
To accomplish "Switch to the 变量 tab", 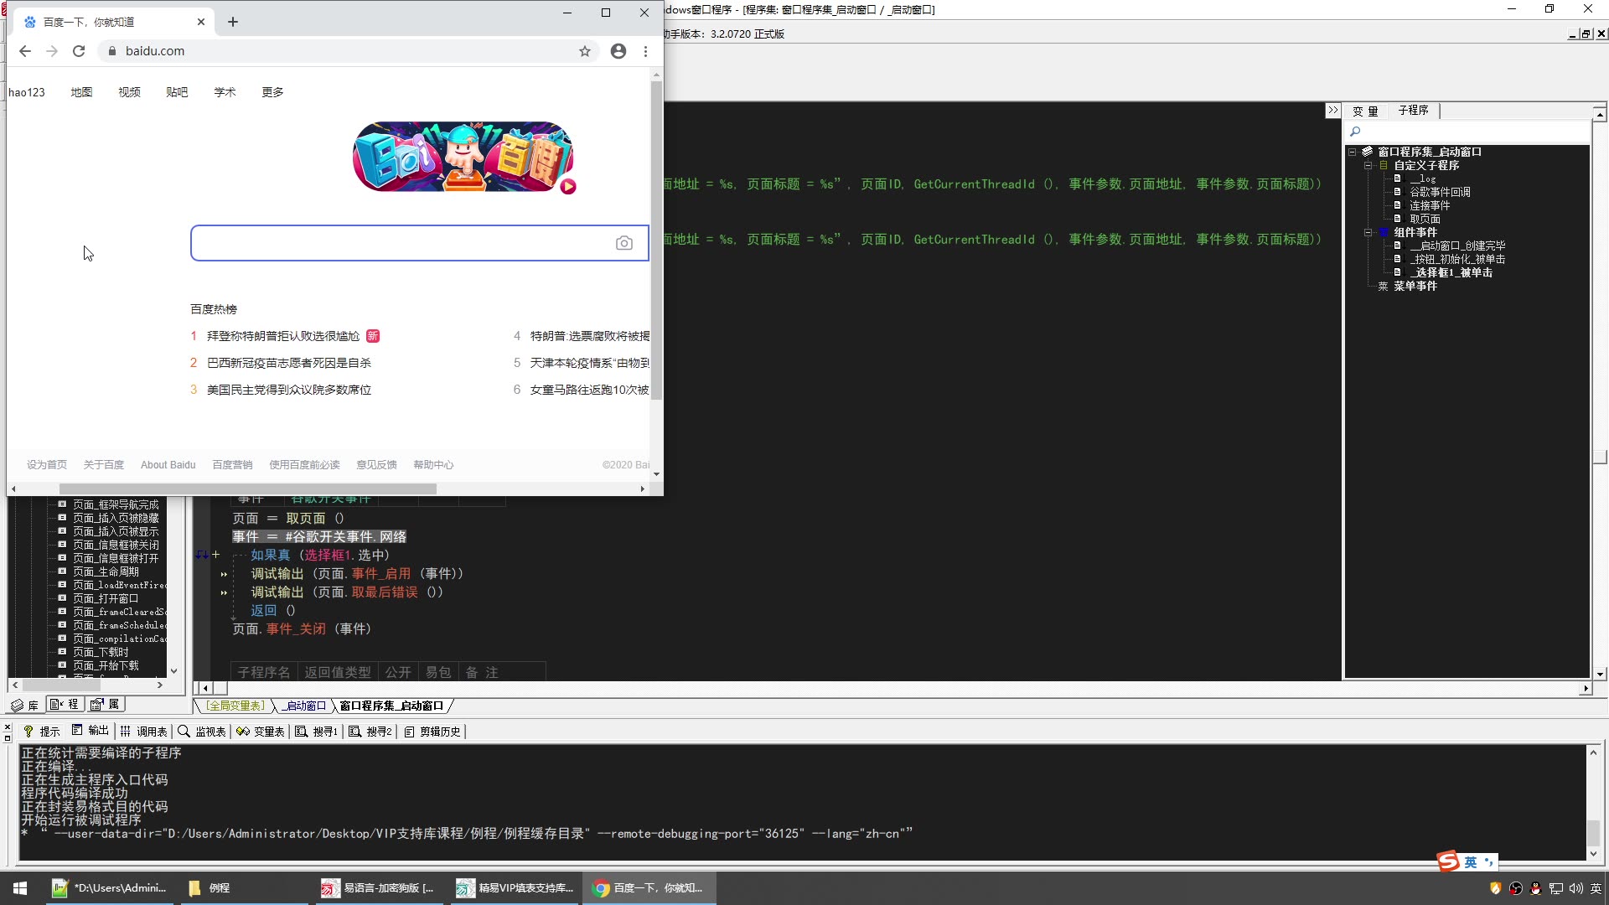I will point(1365,111).
